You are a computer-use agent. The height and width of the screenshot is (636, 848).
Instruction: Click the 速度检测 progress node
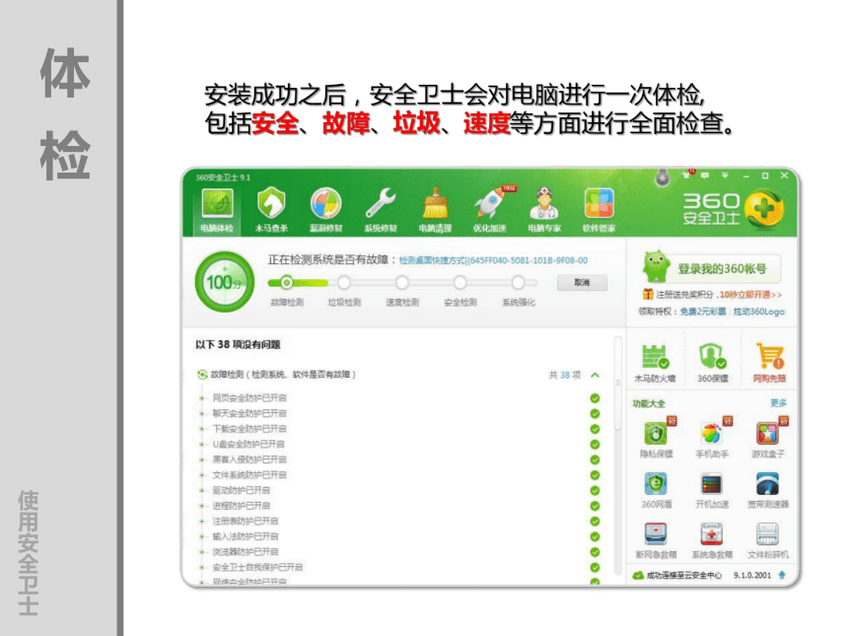coord(402,282)
